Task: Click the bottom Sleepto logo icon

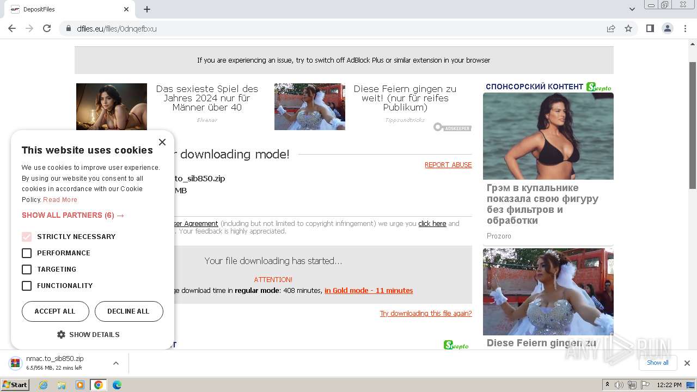Action: click(x=456, y=345)
